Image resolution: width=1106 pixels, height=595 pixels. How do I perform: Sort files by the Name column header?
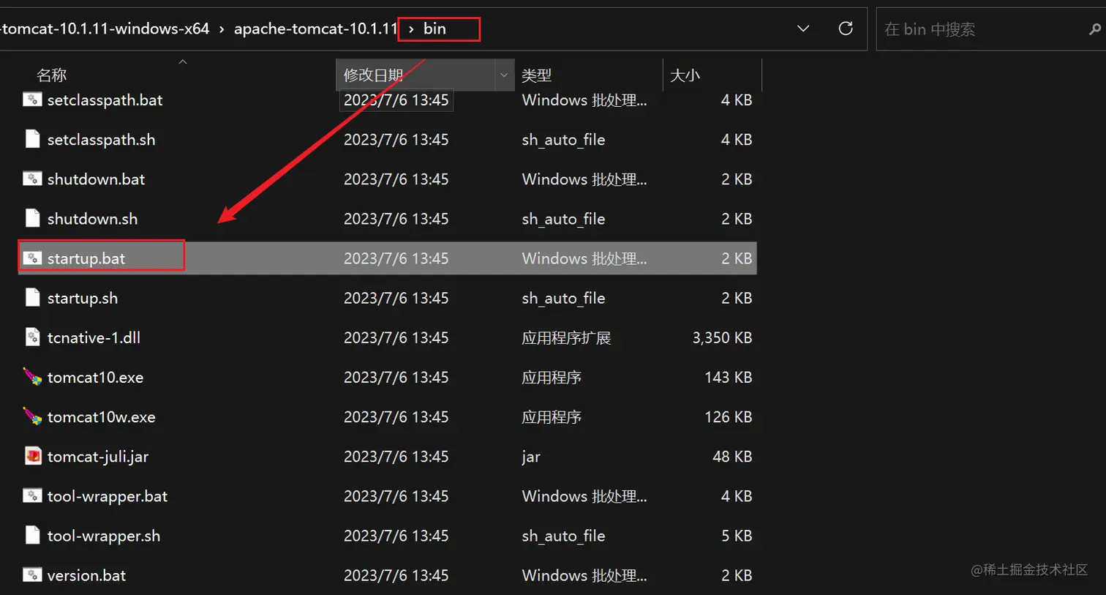tap(51, 75)
